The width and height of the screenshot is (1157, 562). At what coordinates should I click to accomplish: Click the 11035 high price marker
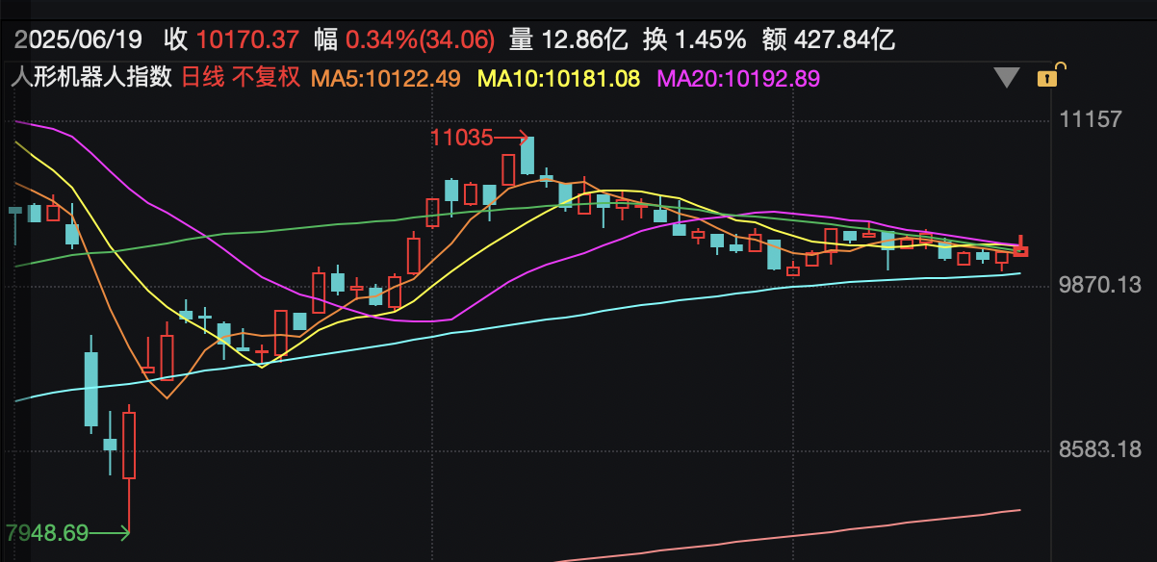pos(479,138)
